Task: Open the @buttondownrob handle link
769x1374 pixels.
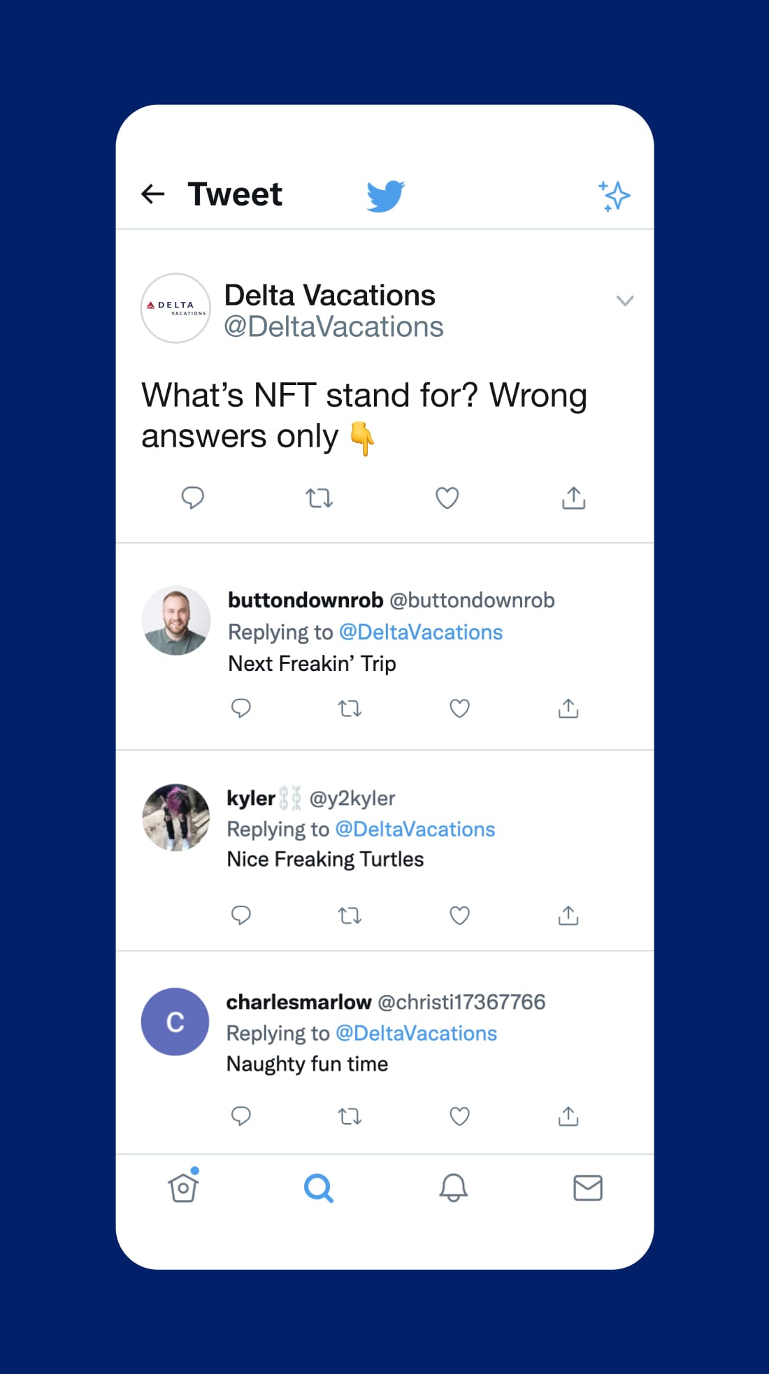Action: pos(472,600)
